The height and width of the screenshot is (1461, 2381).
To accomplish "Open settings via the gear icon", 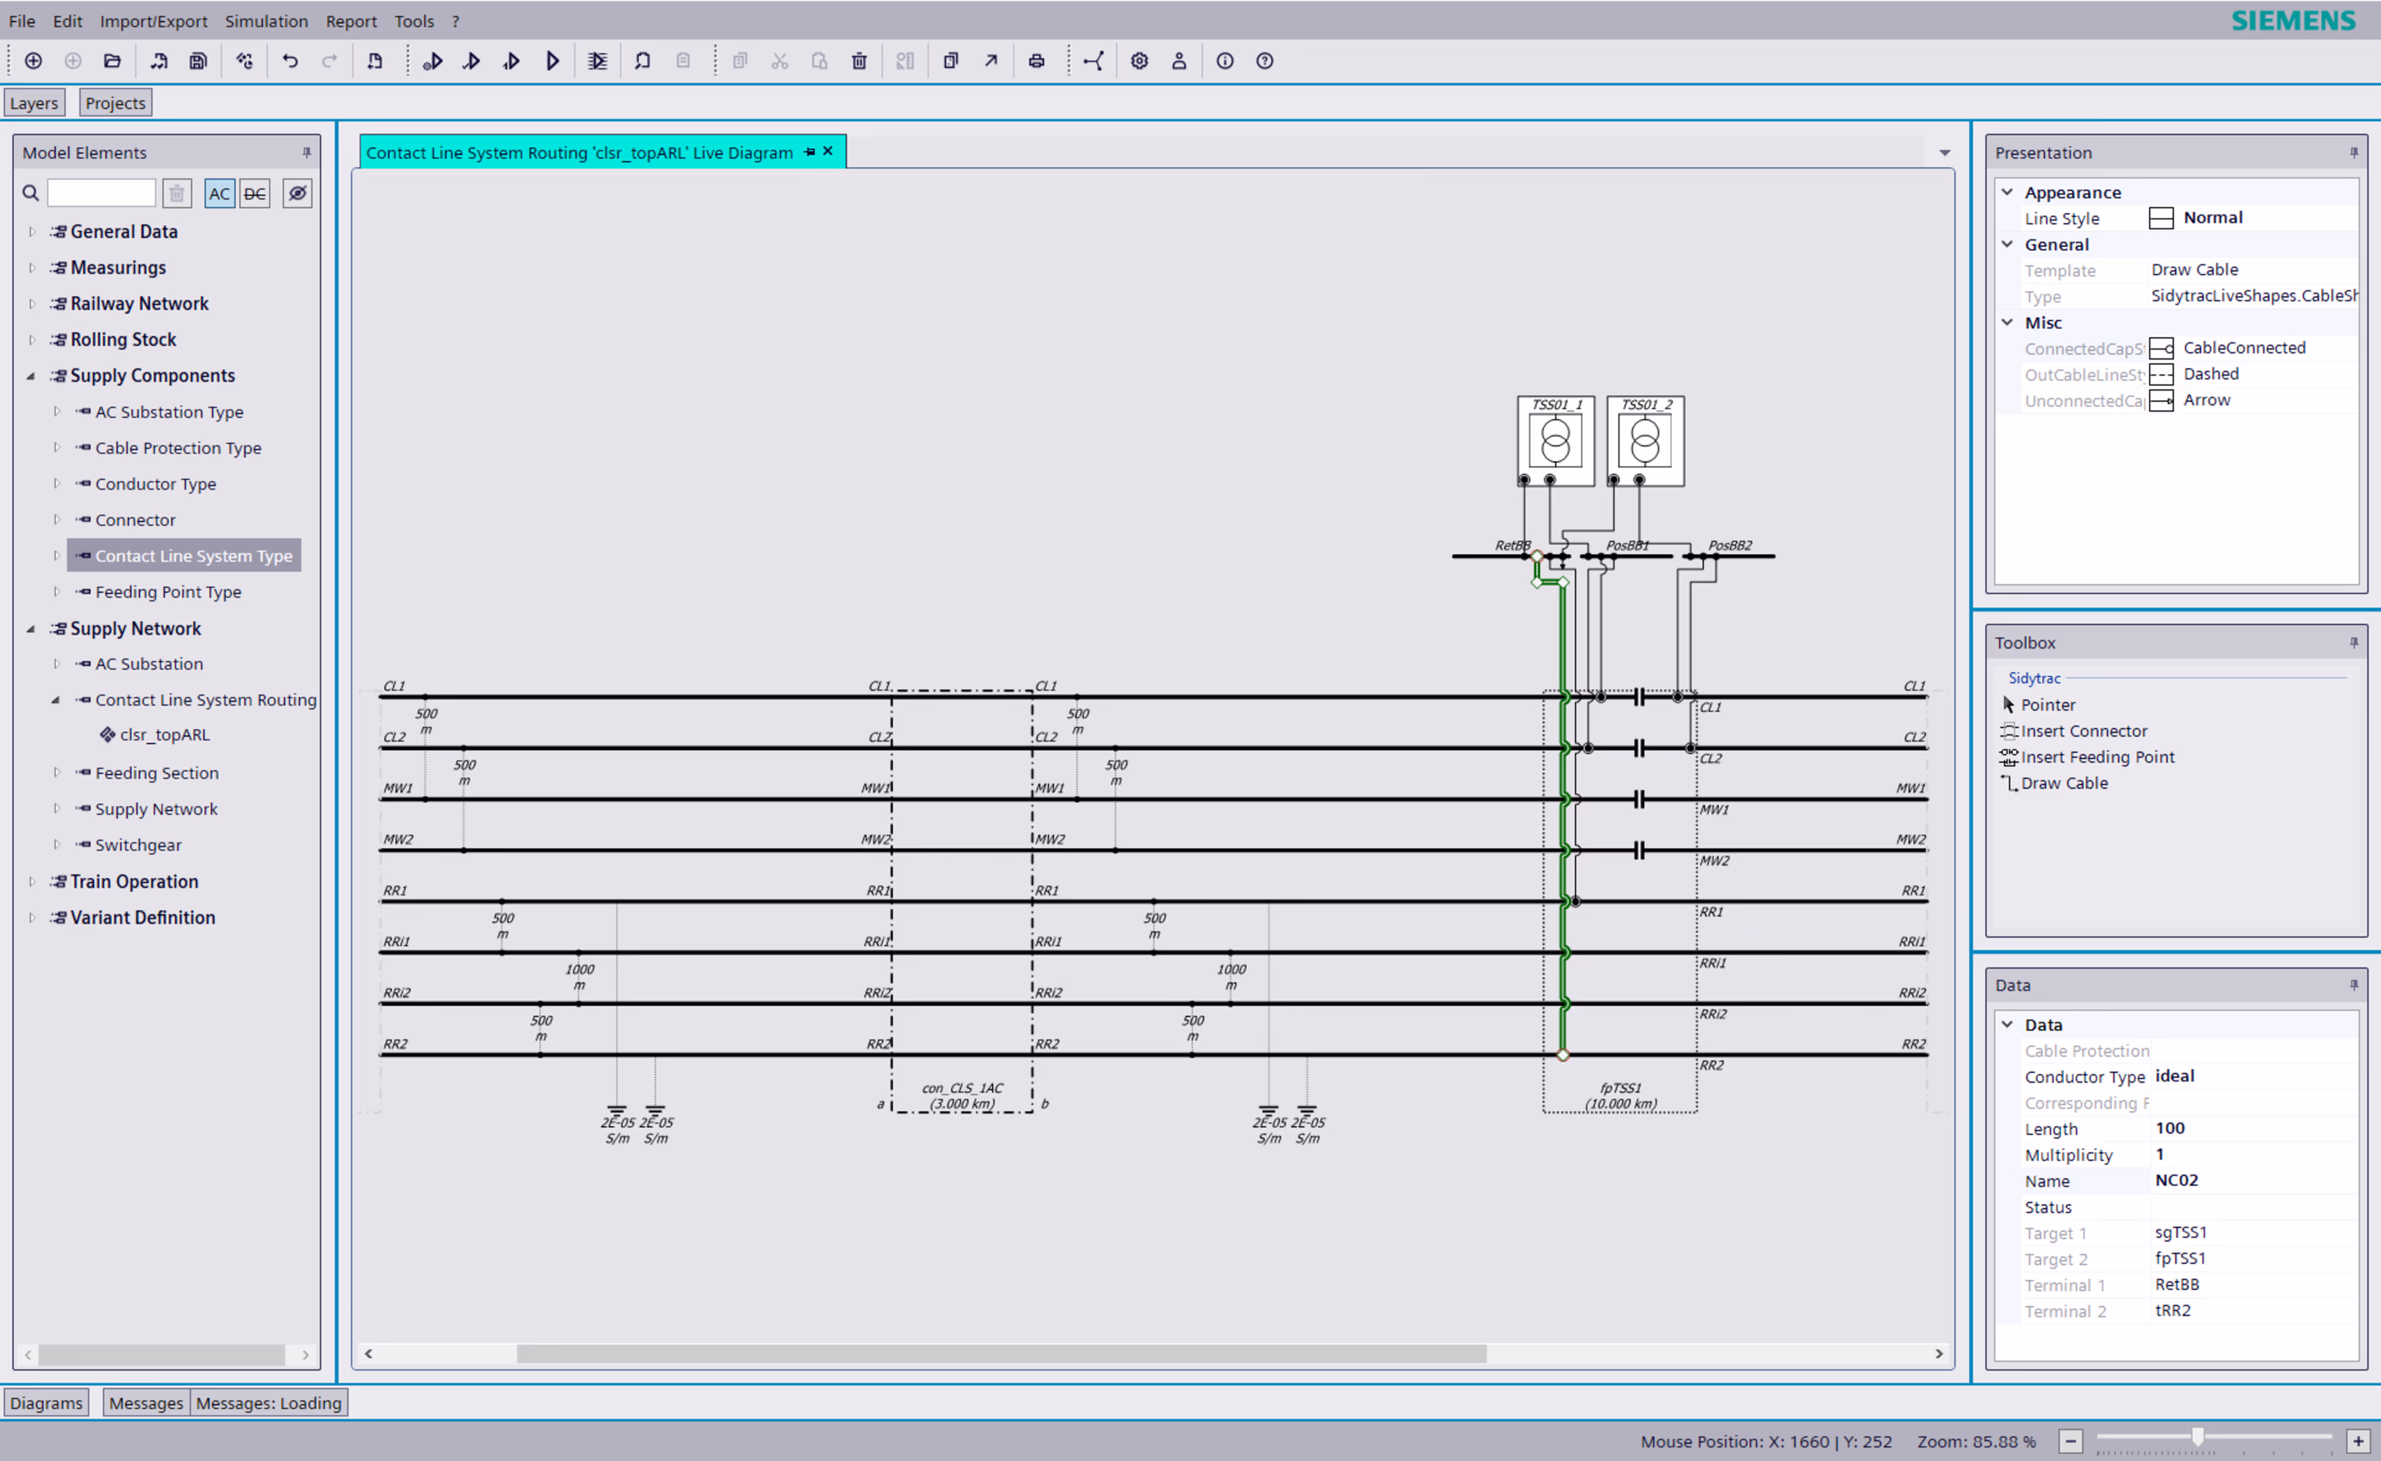I will 1139,61.
